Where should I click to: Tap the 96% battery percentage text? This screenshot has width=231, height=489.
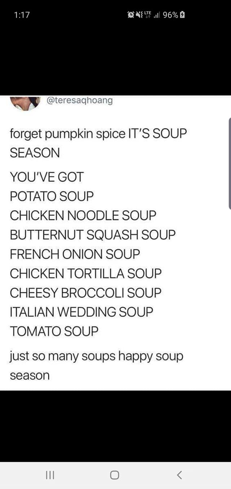point(170,15)
